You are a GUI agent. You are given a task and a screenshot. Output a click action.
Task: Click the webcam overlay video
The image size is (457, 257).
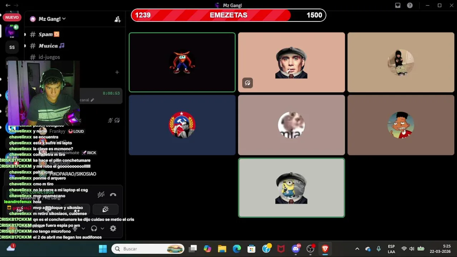[44, 93]
